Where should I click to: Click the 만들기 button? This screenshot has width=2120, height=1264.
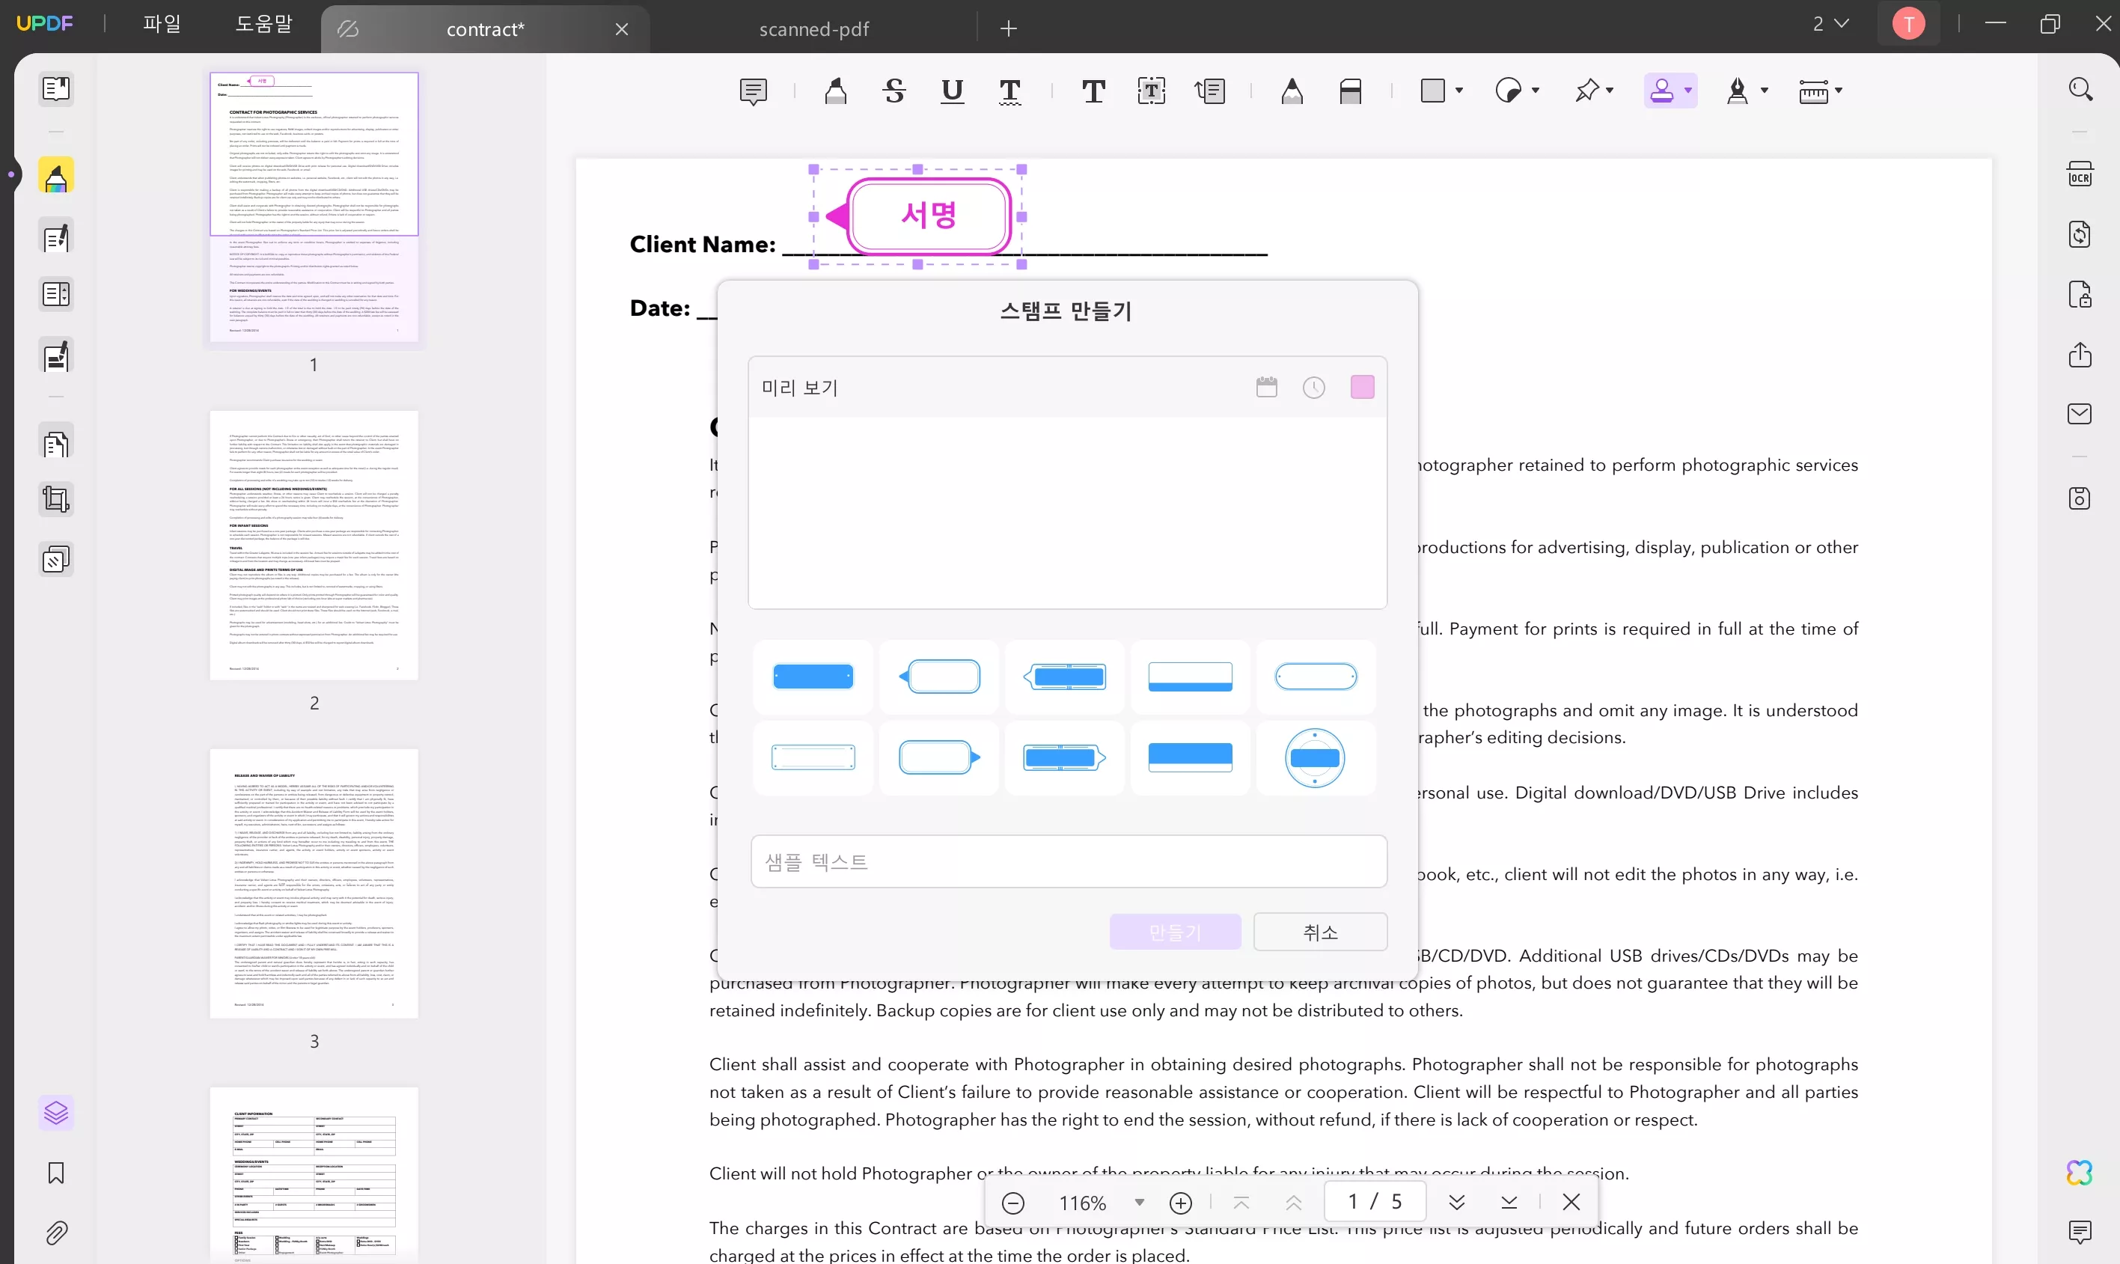[x=1175, y=932]
